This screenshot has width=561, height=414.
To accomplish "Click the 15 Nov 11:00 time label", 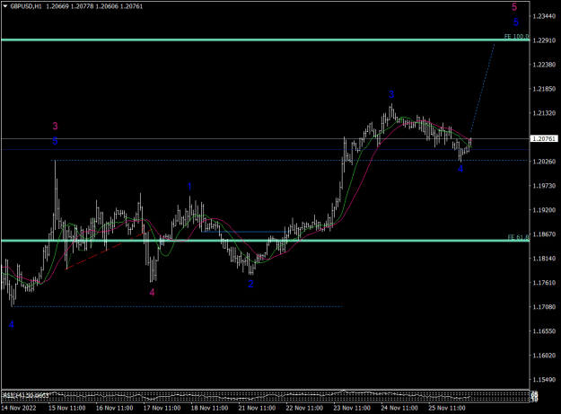I will point(67,408).
